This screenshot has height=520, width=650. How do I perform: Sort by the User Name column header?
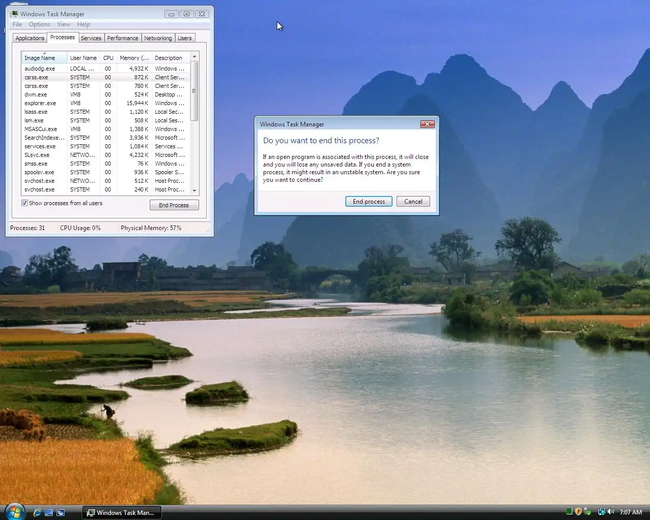83,58
